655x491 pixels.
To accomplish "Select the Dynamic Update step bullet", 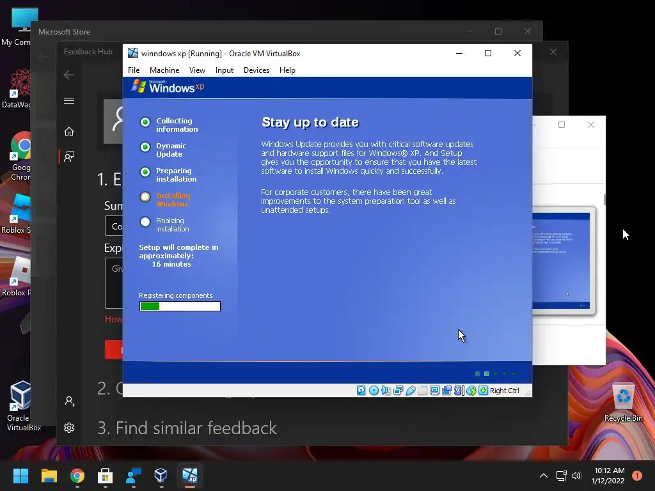I will click(x=145, y=147).
